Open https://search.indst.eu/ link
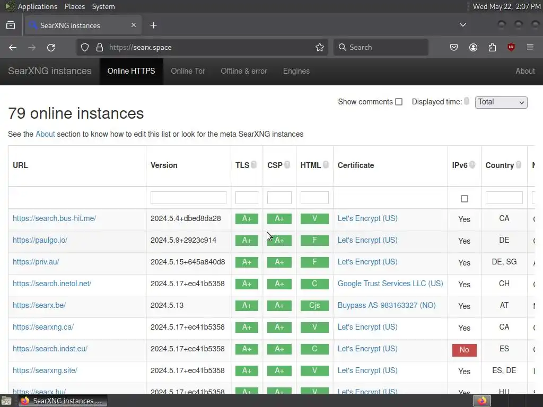 coord(50,349)
